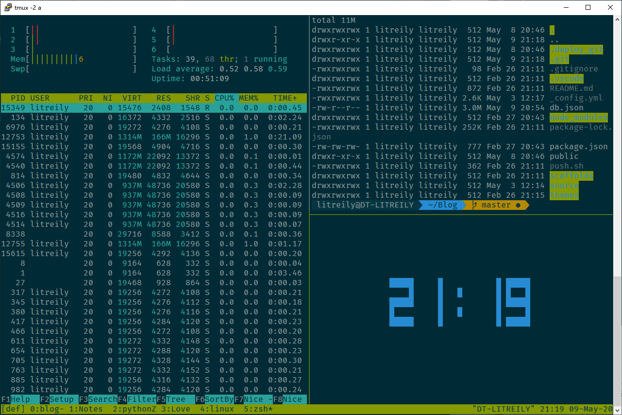Screen dimensions: 622x415
Task: Sort by the TIME+ column header
Action: (x=285, y=98)
